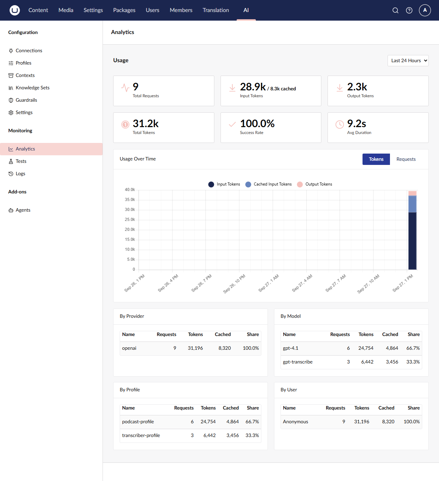Switch chart to Tokens view

(376, 159)
